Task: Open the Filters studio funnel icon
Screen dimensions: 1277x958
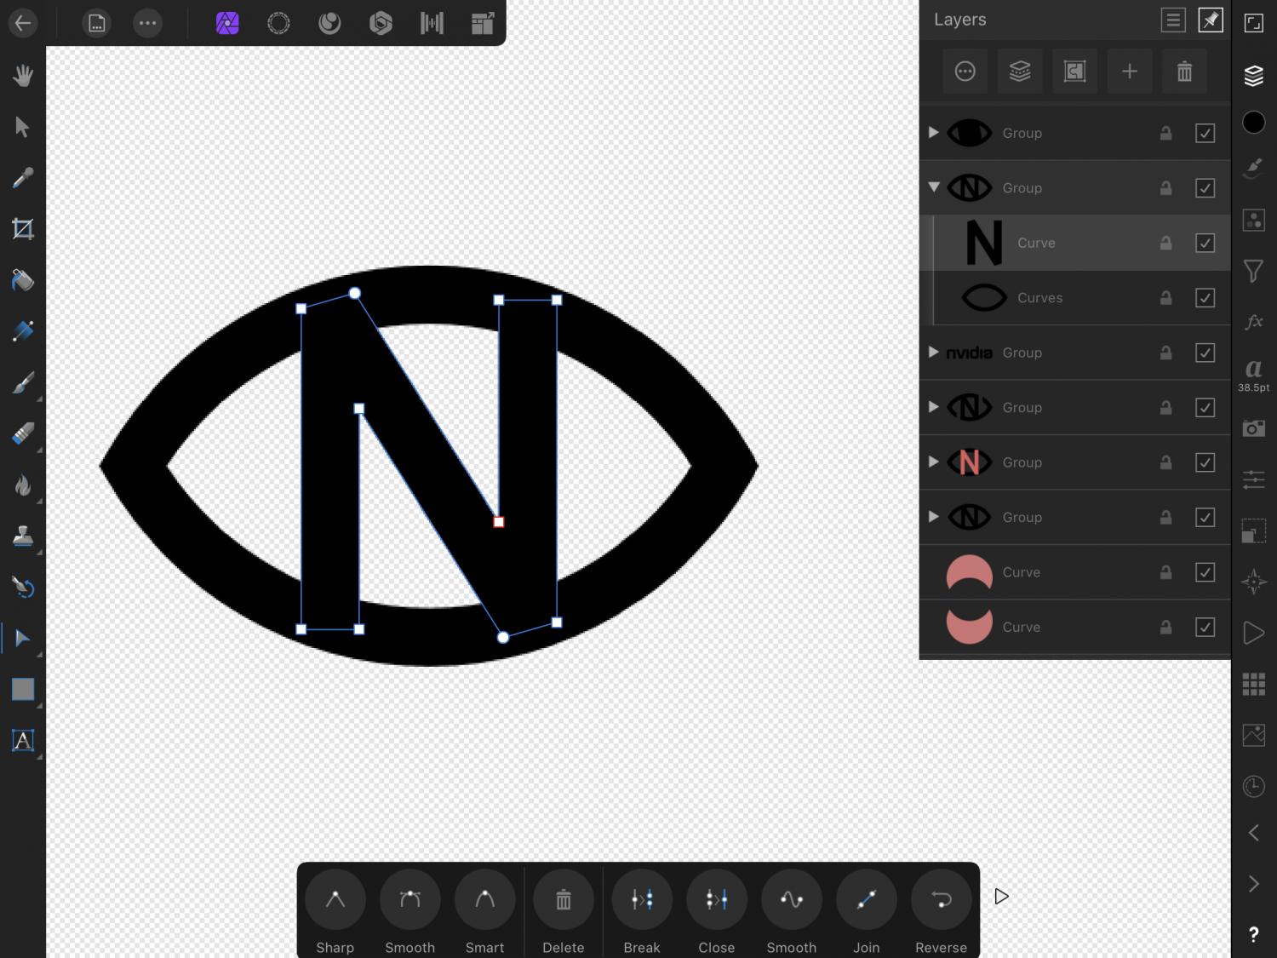Action: [x=1254, y=271]
